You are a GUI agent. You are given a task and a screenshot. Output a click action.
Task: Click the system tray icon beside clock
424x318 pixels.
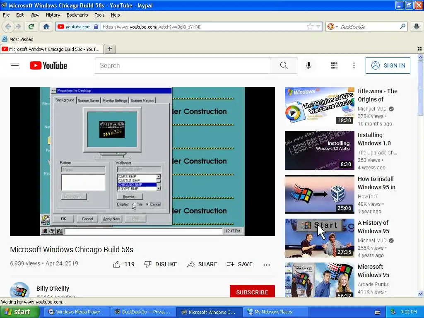point(393,312)
